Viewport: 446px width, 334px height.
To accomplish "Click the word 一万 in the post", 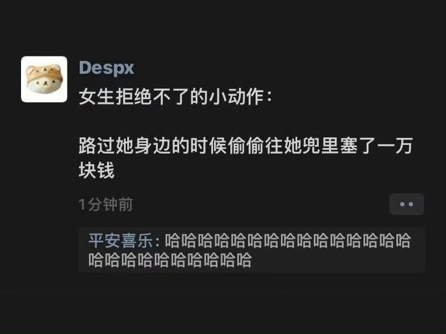I will [394, 145].
